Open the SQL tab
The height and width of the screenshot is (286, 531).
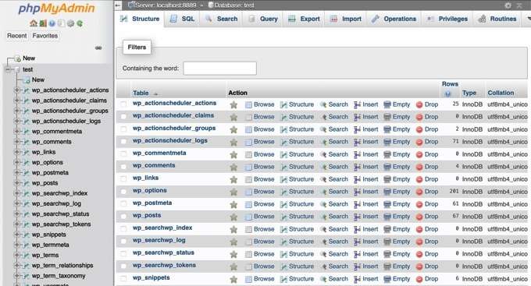(182, 19)
